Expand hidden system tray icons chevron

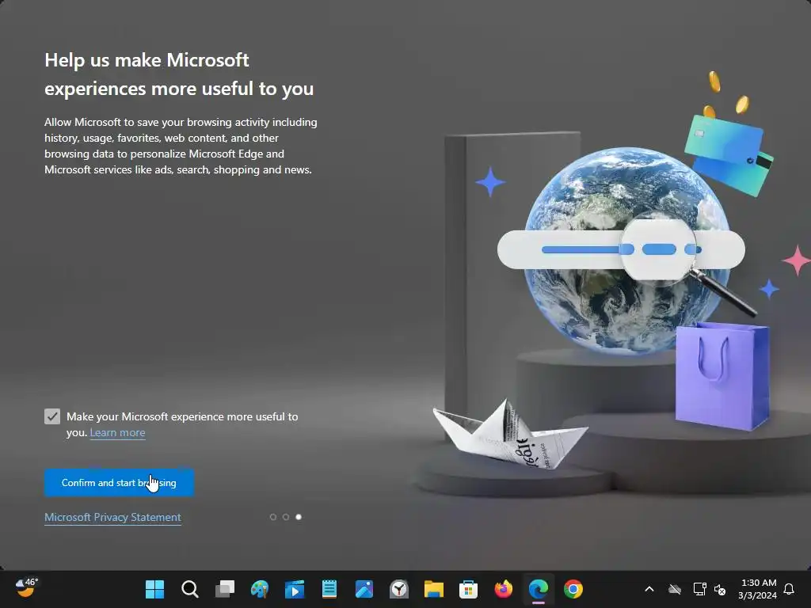point(649,589)
